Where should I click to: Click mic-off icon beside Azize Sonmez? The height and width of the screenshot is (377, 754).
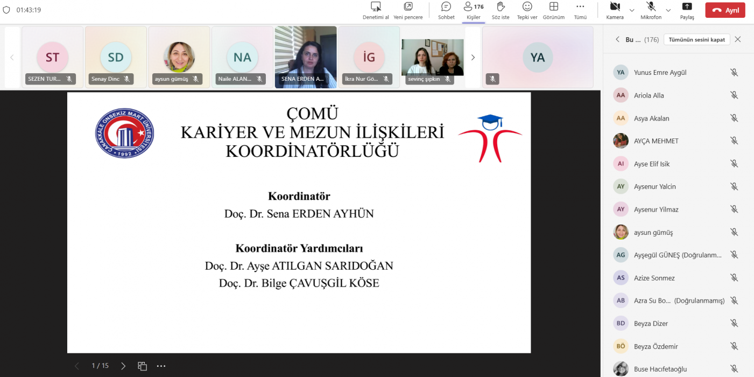[734, 278]
